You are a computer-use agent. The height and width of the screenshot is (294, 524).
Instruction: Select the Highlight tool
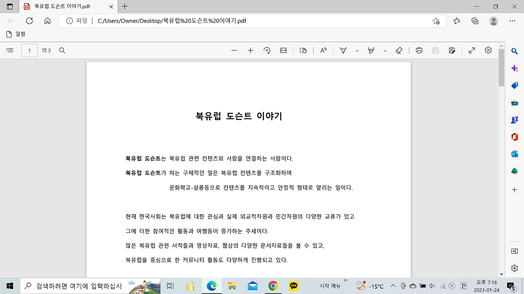tap(370, 50)
